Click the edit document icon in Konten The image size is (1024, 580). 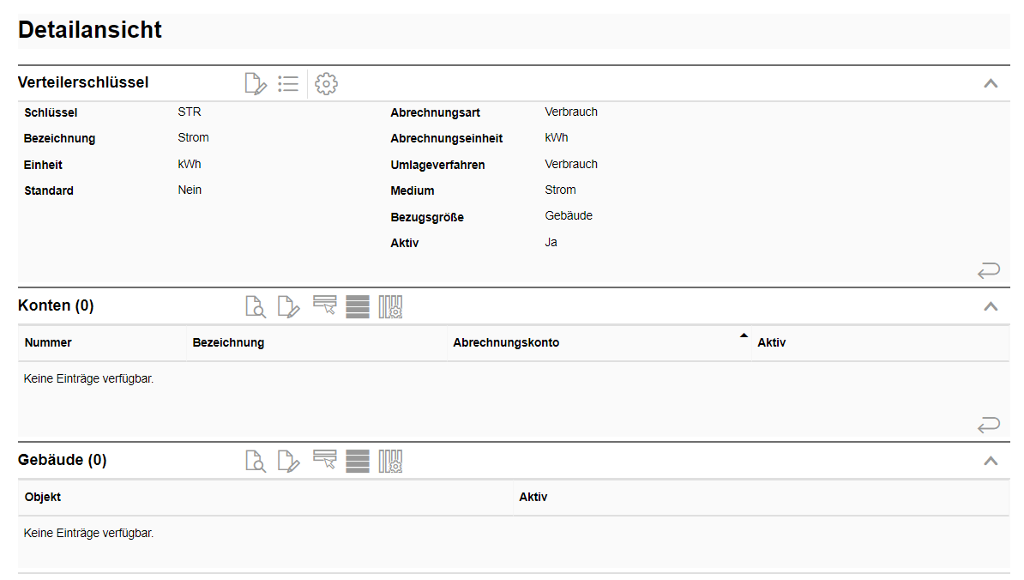(x=289, y=306)
